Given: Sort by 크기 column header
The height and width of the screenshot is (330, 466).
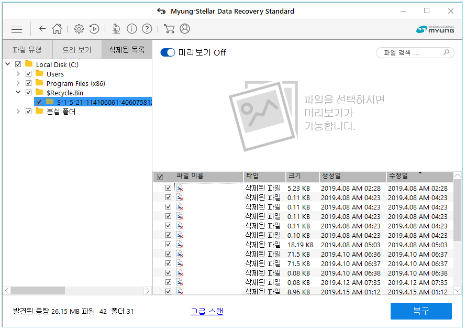Looking at the screenshot, I should [302, 177].
